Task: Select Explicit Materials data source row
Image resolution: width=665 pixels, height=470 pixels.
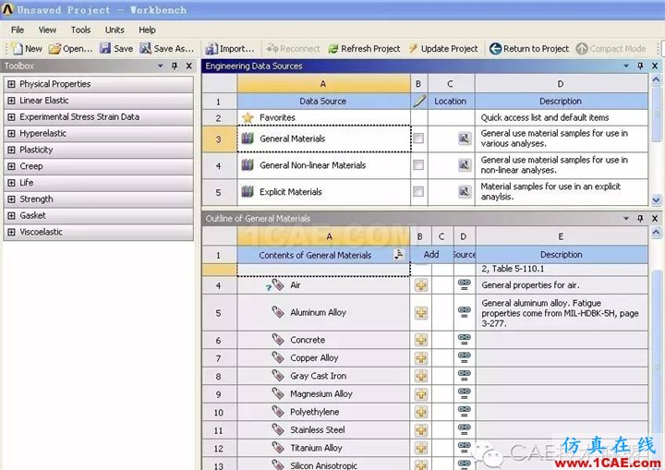Action: pyautogui.click(x=324, y=192)
